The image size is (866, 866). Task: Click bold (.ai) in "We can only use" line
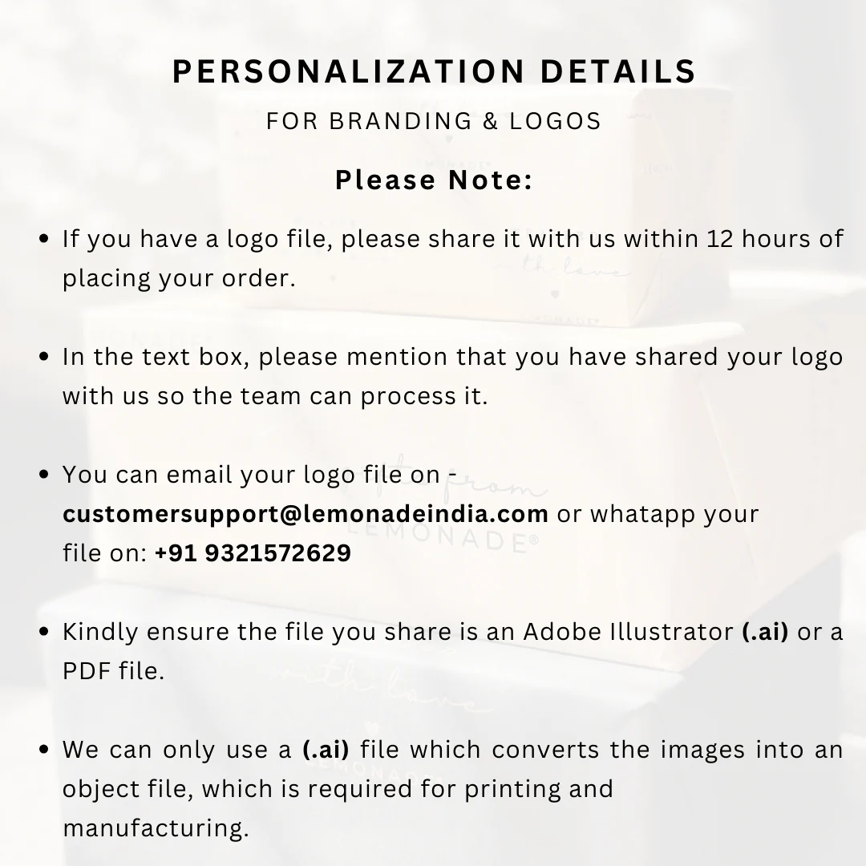click(x=326, y=751)
